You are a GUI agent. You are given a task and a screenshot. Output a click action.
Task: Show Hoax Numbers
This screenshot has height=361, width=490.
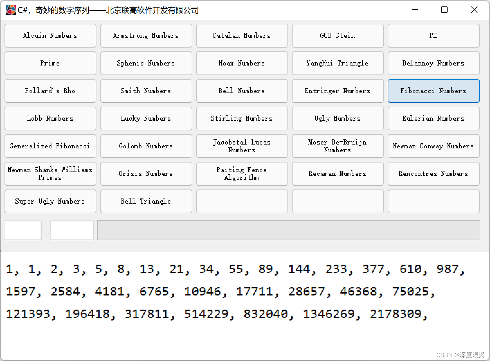pyautogui.click(x=242, y=63)
